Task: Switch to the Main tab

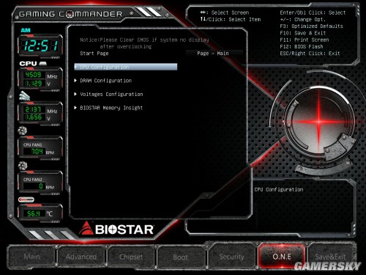Action: tap(31, 257)
